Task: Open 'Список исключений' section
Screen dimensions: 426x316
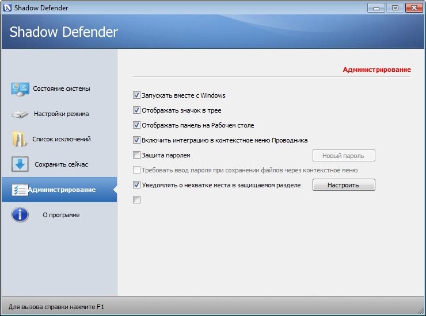Action: tap(61, 139)
